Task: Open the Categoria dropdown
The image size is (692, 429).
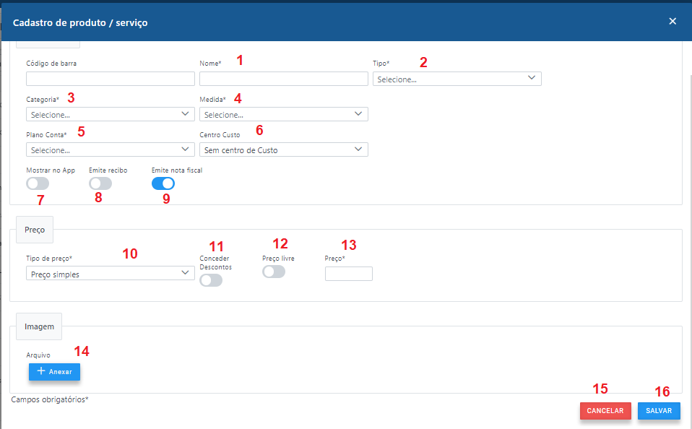Action: click(x=110, y=114)
